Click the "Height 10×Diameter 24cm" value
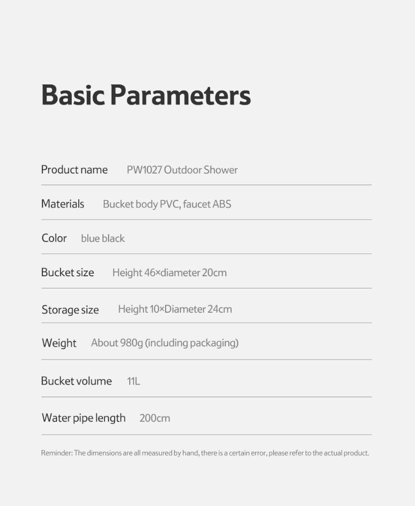Viewport: 415px width, 506px height. tap(175, 309)
